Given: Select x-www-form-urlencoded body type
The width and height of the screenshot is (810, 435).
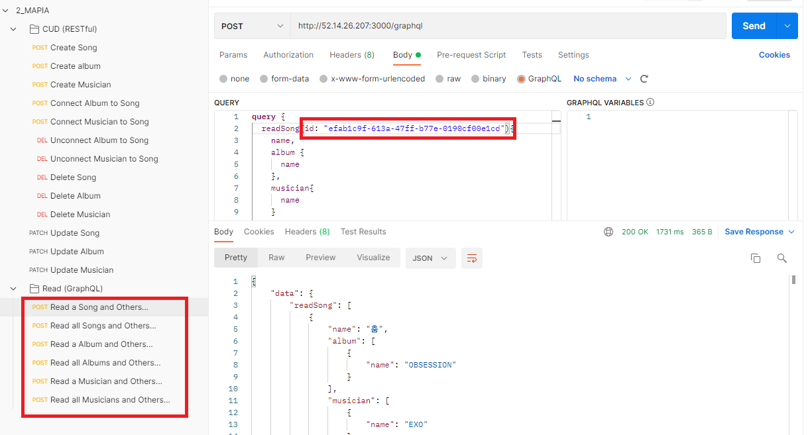Looking at the screenshot, I should click(x=373, y=79).
